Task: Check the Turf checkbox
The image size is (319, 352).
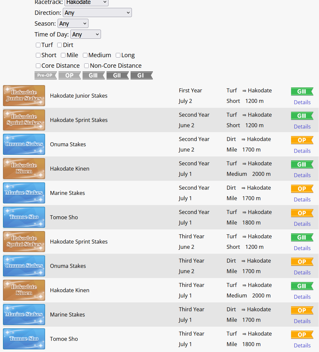Action: [x=38, y=45]
